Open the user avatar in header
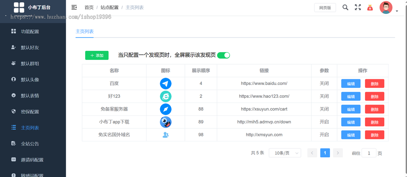 coord(386,7)
